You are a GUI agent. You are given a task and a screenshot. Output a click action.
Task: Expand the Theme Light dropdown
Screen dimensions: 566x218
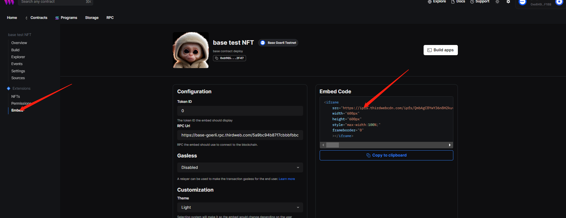point(240,208)
